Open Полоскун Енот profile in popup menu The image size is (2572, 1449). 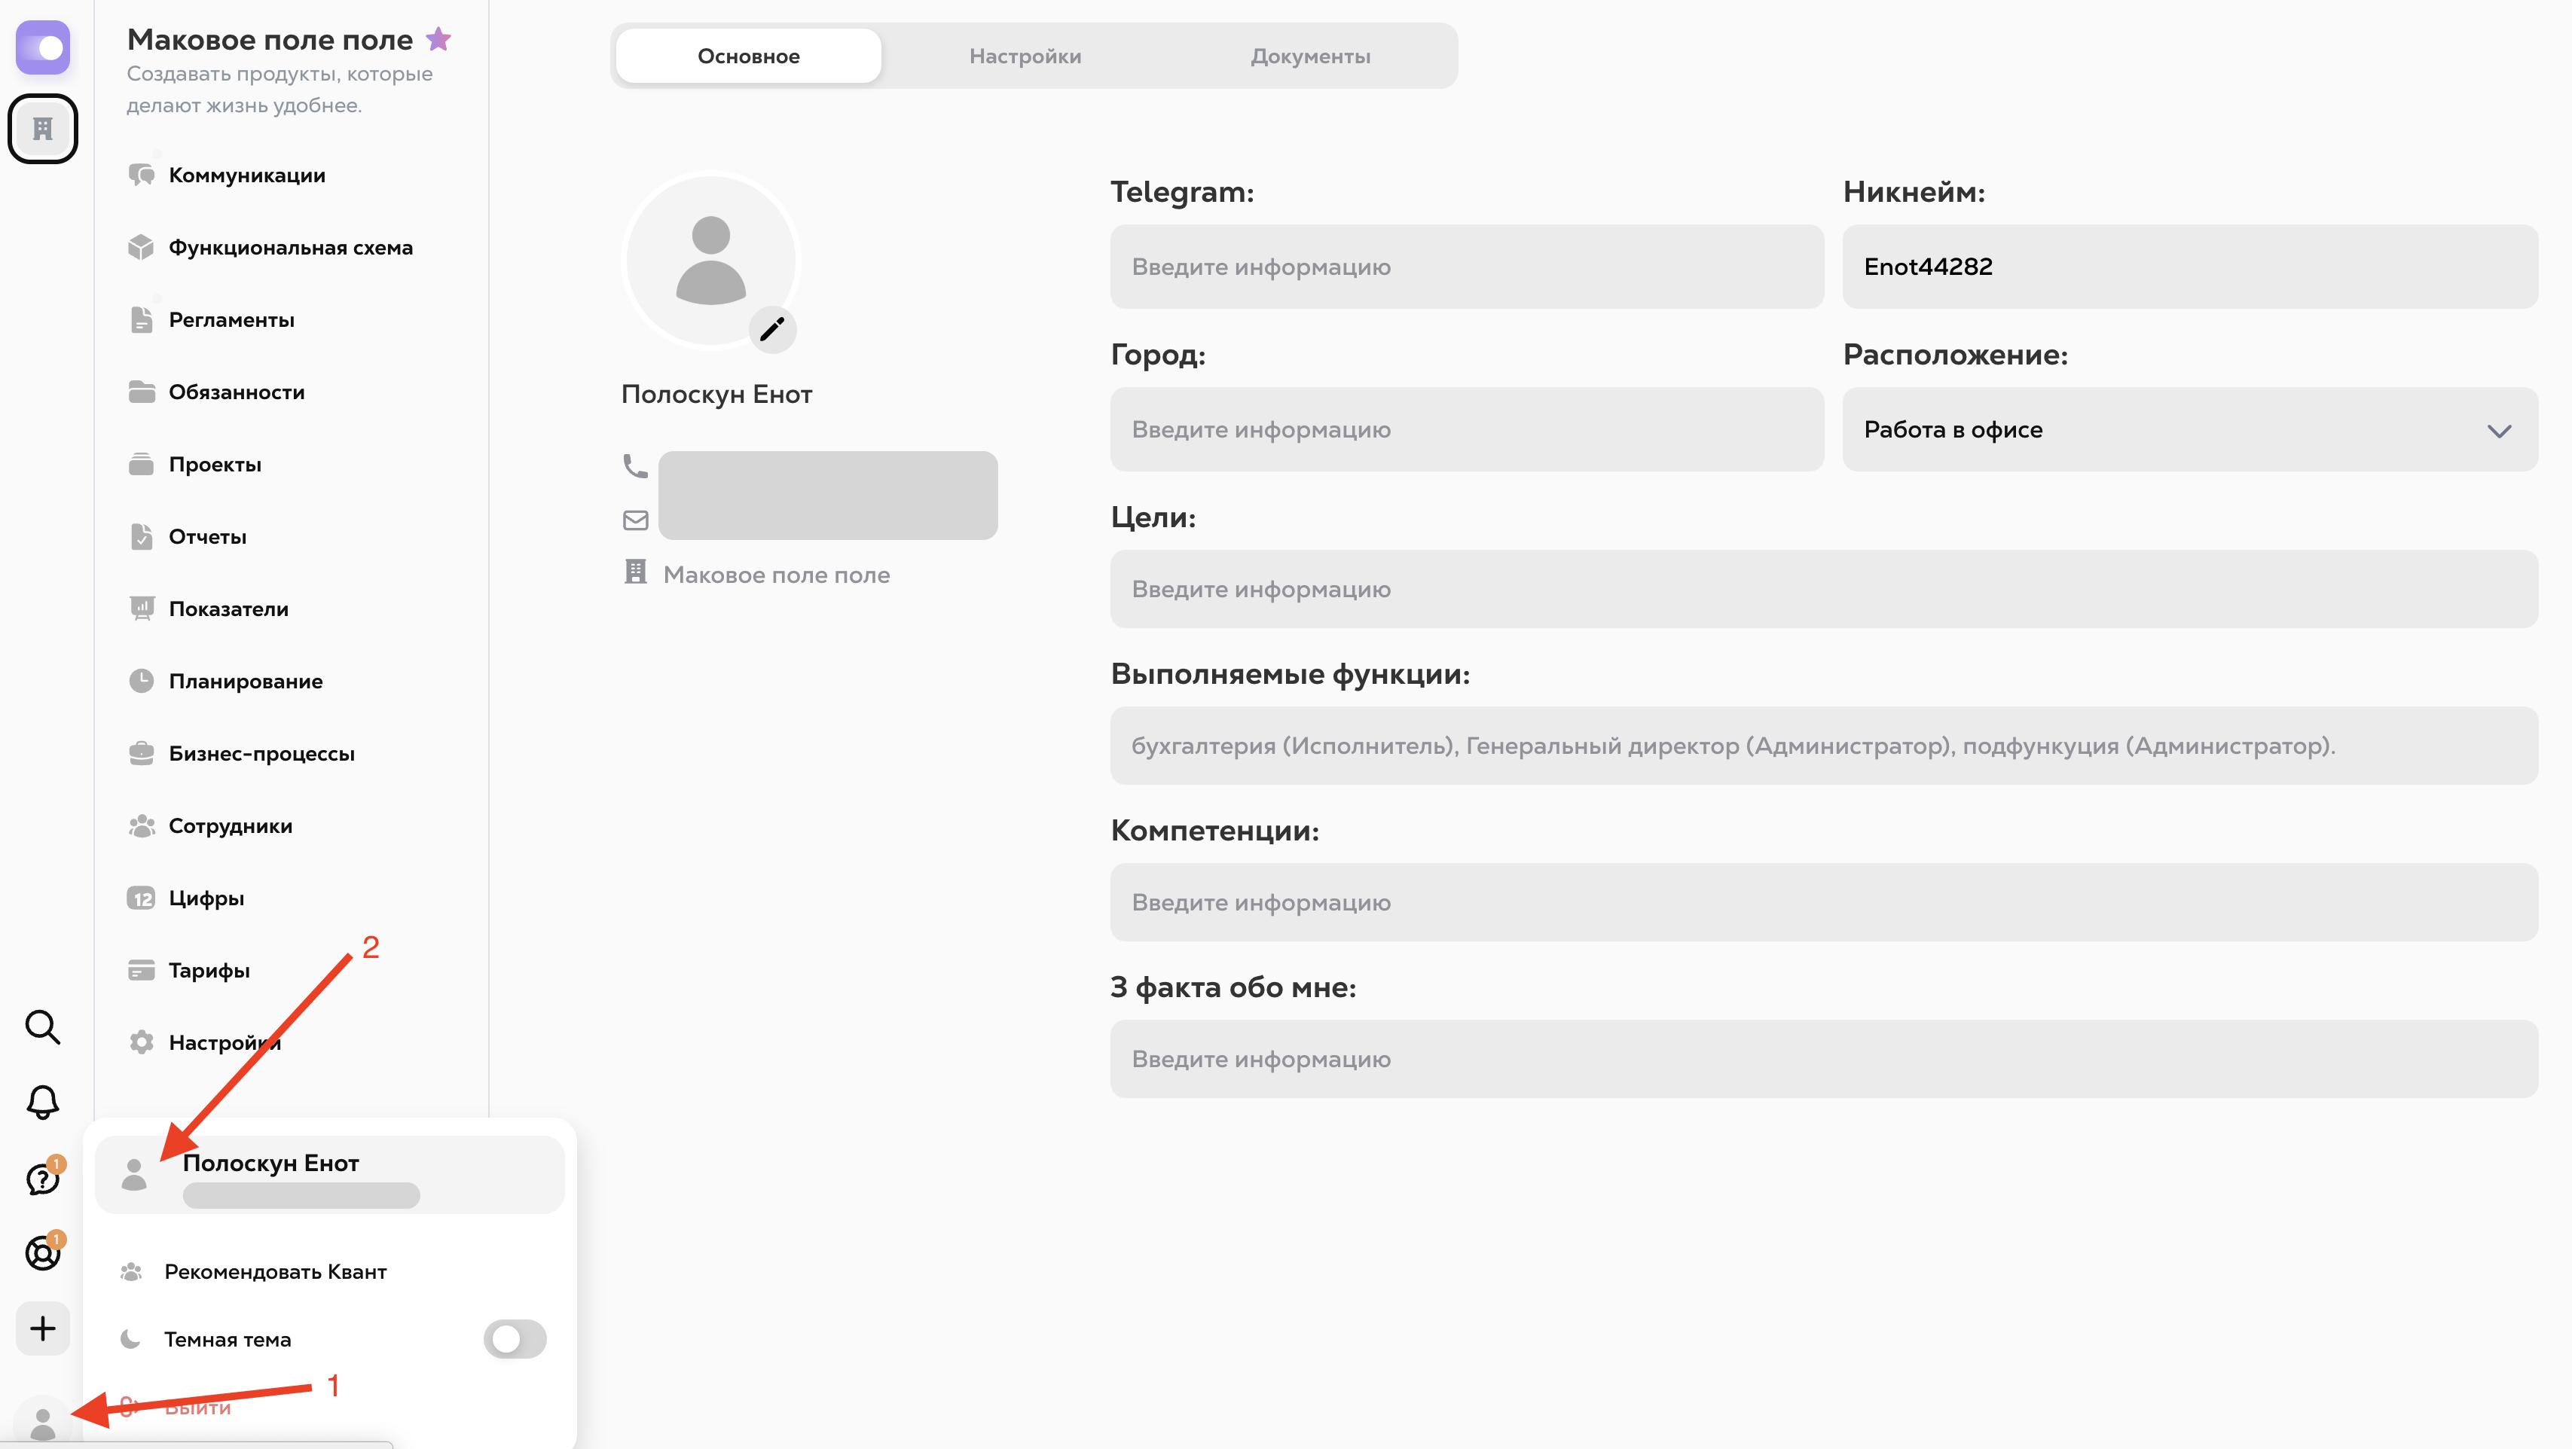329,1175
